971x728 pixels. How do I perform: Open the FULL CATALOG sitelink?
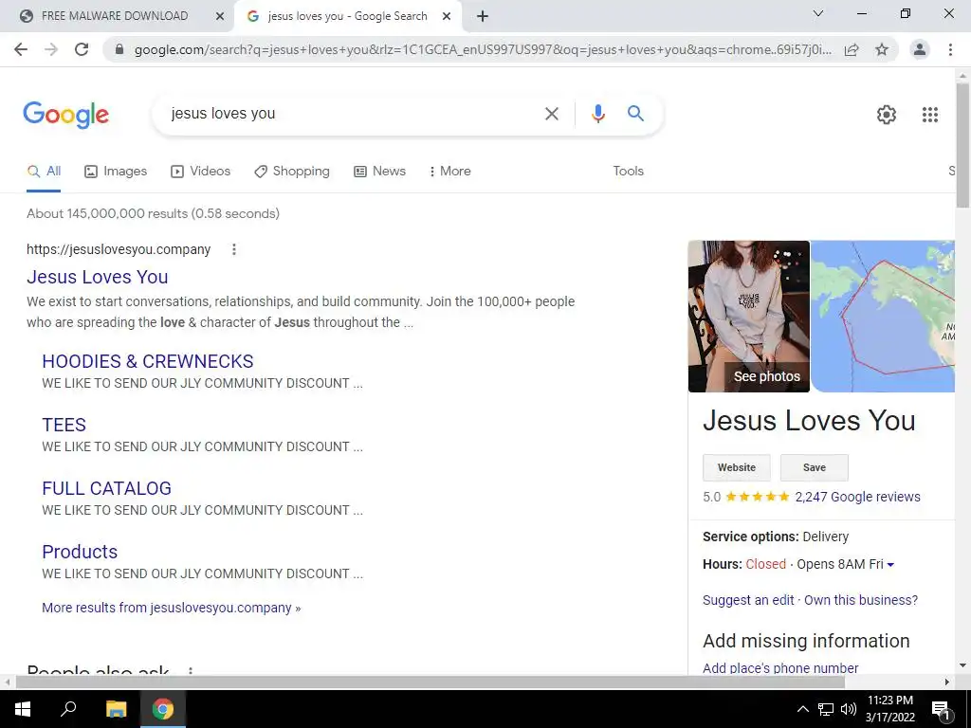tap(106, 488)
